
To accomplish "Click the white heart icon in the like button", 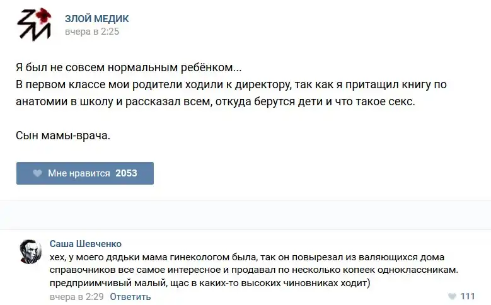I will click(37, 173).
